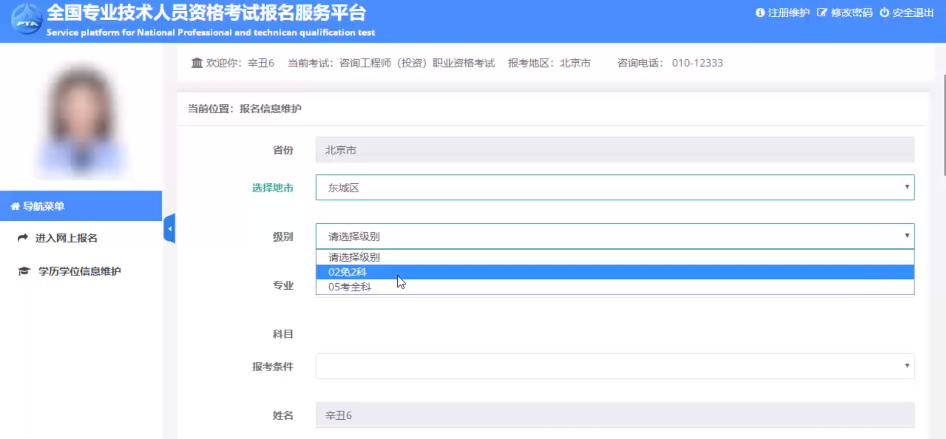Screen dimensions: 946x439
Task: Open the 进入网上报名 link
Action: tap(66, 238)
